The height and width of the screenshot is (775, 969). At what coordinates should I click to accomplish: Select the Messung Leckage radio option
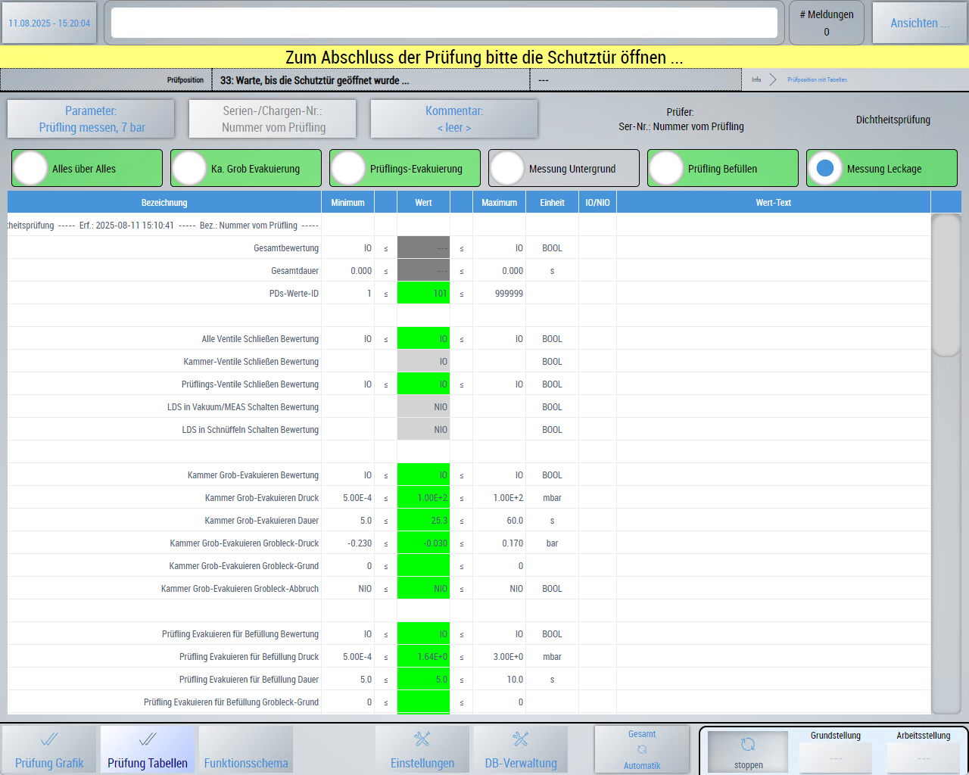click(x=825, y=168)
